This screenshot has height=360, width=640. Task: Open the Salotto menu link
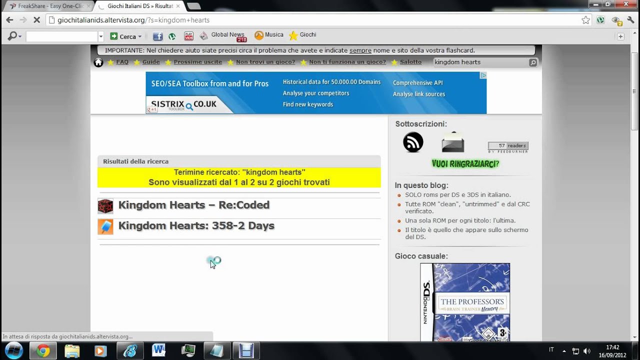click(410, 62)
